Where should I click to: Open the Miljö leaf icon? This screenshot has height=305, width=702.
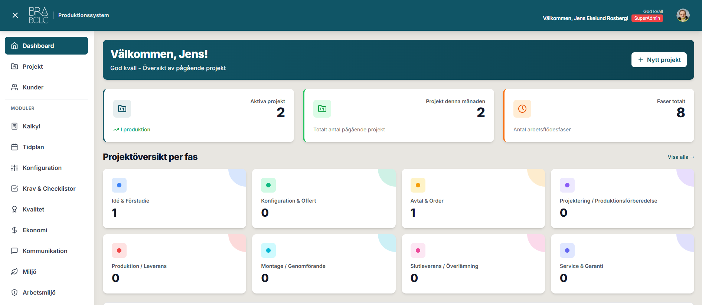(14, 272)
